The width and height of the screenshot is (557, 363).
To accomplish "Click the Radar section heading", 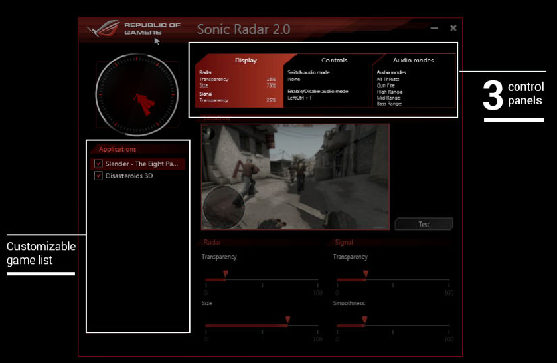I will pos(212,243).
